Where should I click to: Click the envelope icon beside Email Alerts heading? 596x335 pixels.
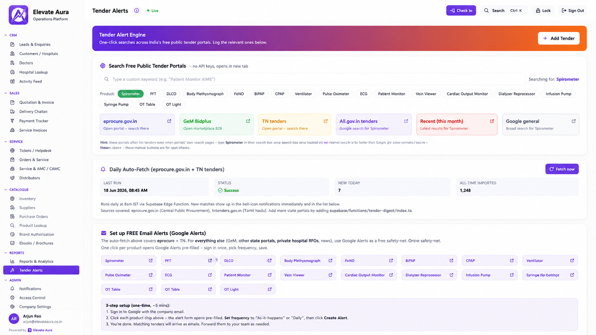[104, 233]
